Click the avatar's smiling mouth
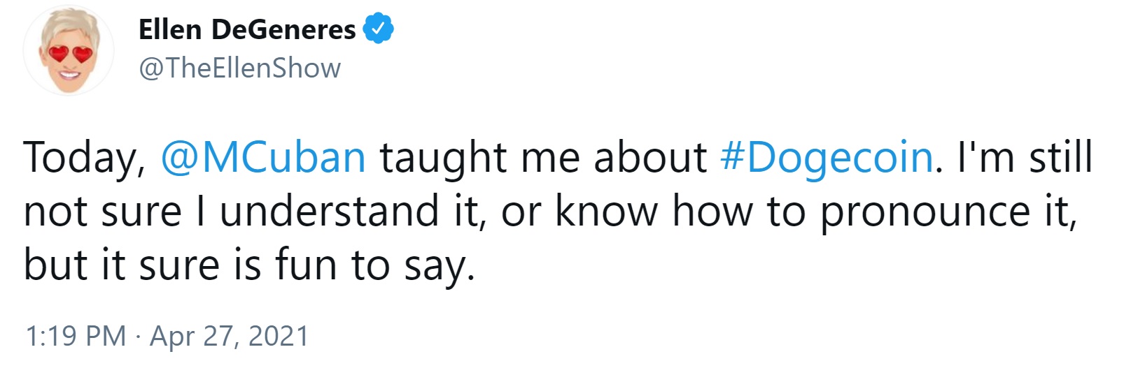This screenshot has height=368, width=1131. tap(69, 73)
